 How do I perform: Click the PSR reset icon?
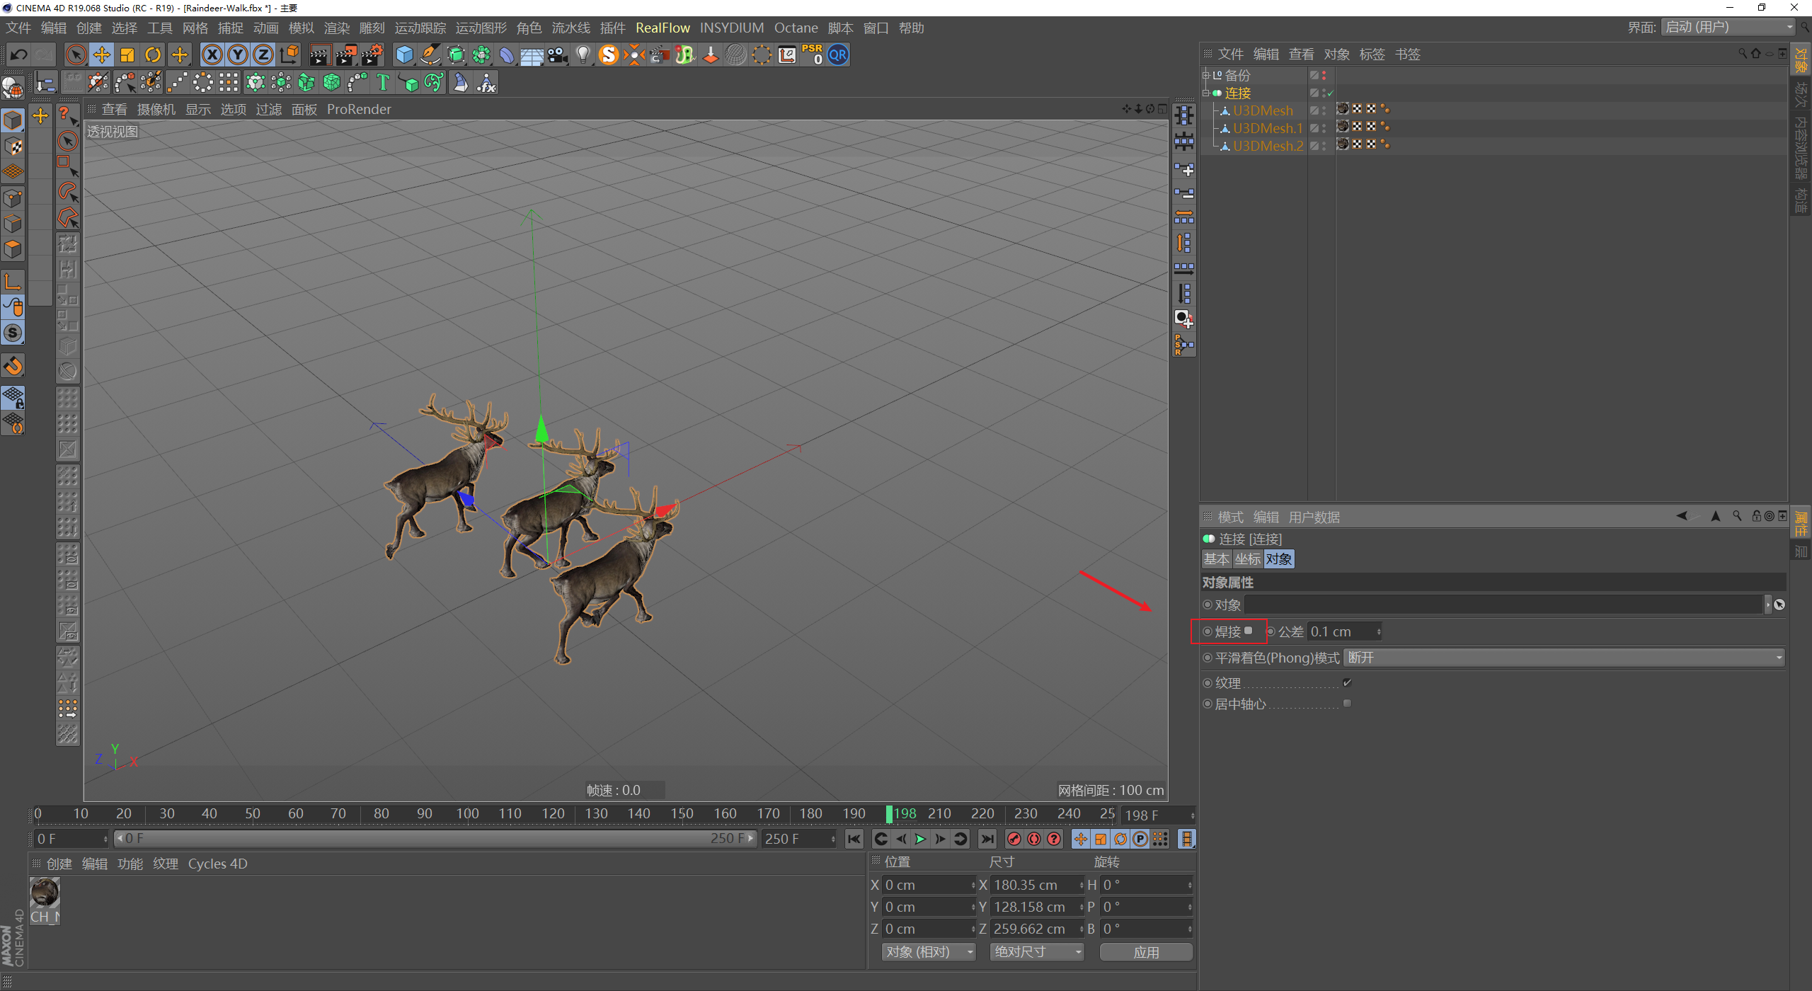click(812, 55)
